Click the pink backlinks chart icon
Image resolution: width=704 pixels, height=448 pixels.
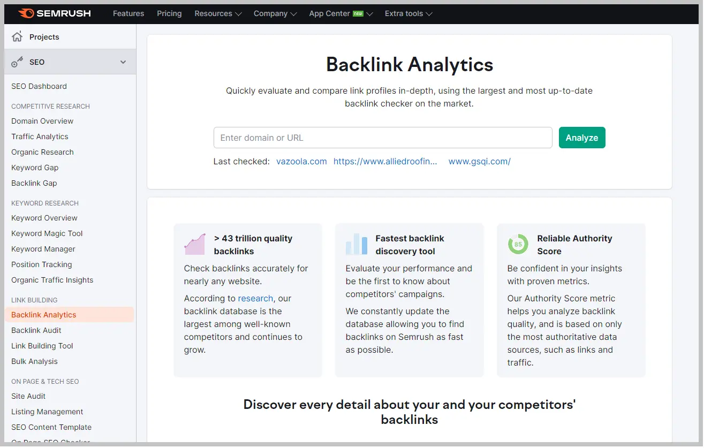coord(195,244)
